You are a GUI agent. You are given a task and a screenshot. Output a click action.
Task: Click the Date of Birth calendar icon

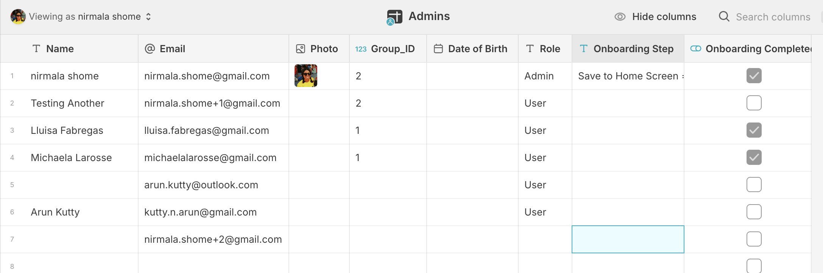[x=438, y=49]
